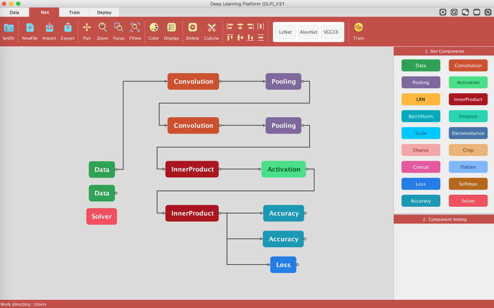The width and height of the screenshot is (494, 308).
Task: Open the Data tab
Action: pos(14,12)
